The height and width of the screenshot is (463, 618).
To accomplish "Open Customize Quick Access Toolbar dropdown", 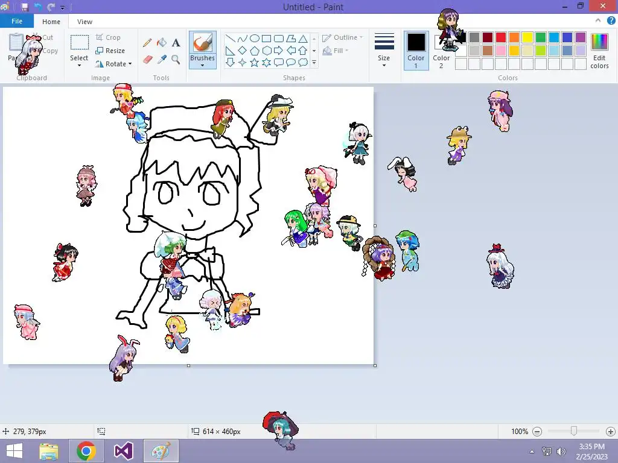I will pos(62,7).
